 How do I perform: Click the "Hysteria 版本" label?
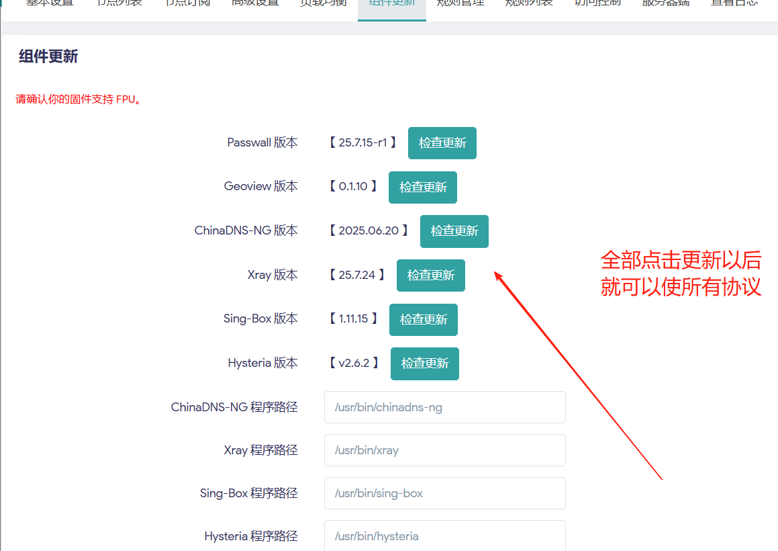pos(263,364)
